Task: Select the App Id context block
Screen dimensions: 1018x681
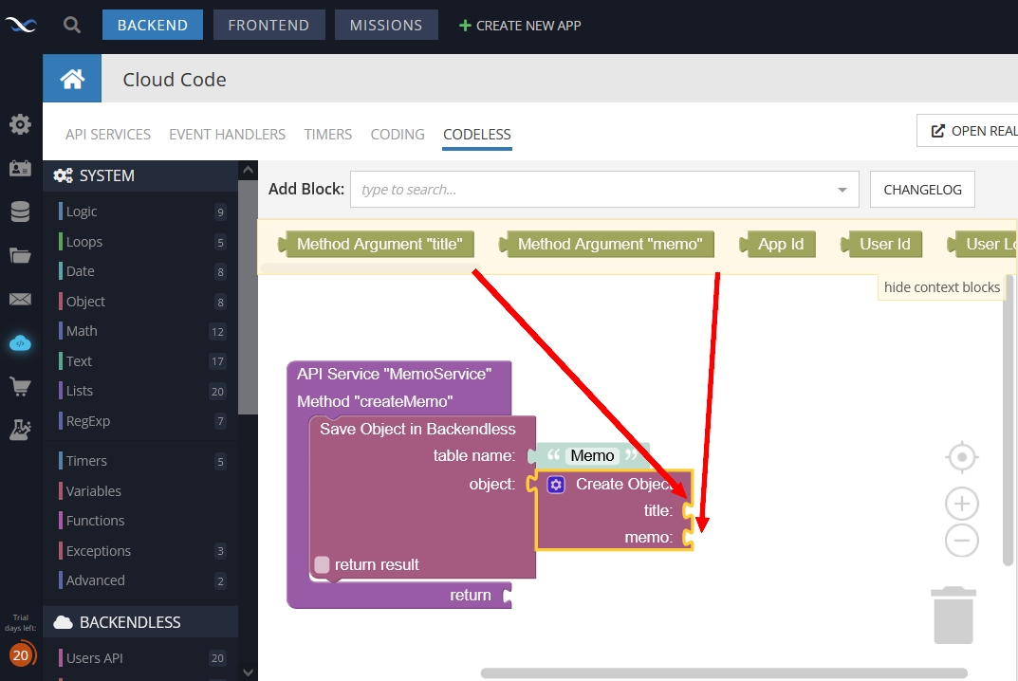Action: (x=778, y=244)
